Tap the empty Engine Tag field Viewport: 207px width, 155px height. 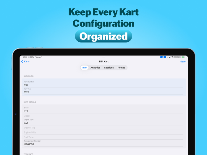click(x=103, y=128)
